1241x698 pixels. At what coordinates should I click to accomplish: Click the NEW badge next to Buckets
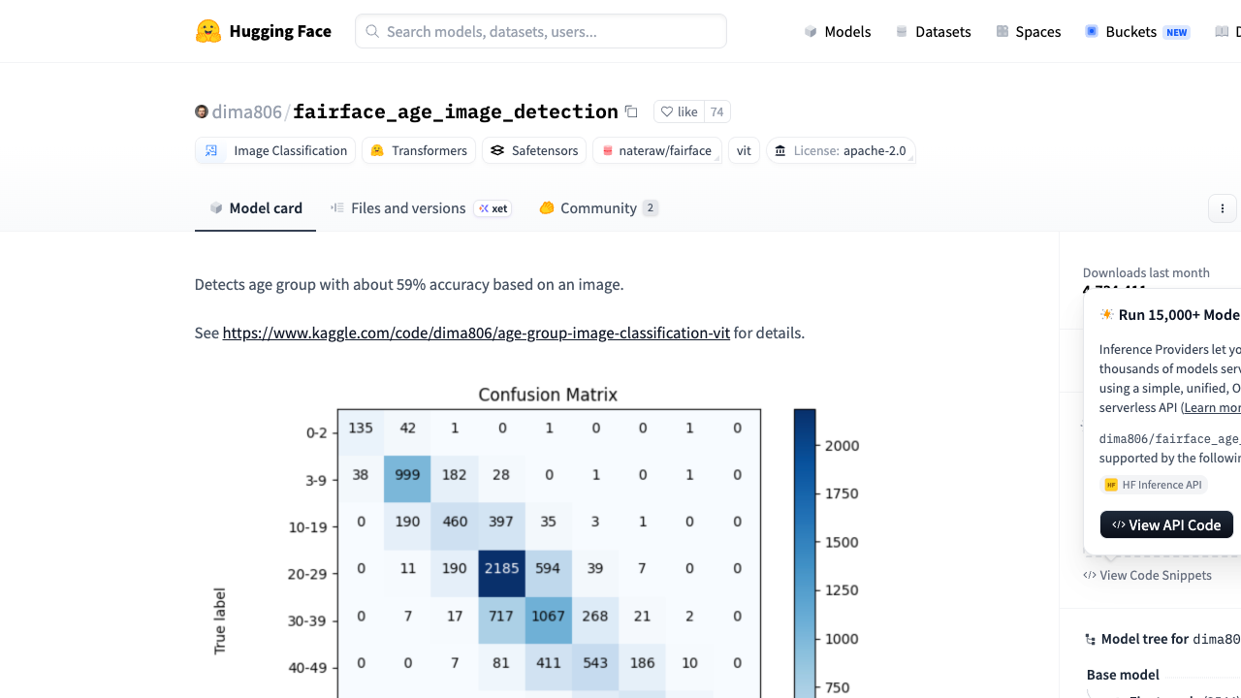pos(1177,32)
